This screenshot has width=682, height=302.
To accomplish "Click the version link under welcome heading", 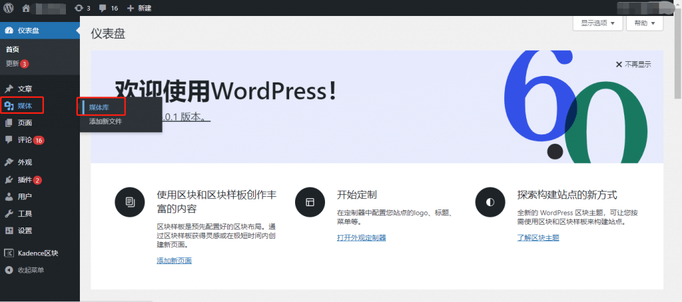I will tap(186, 117).
